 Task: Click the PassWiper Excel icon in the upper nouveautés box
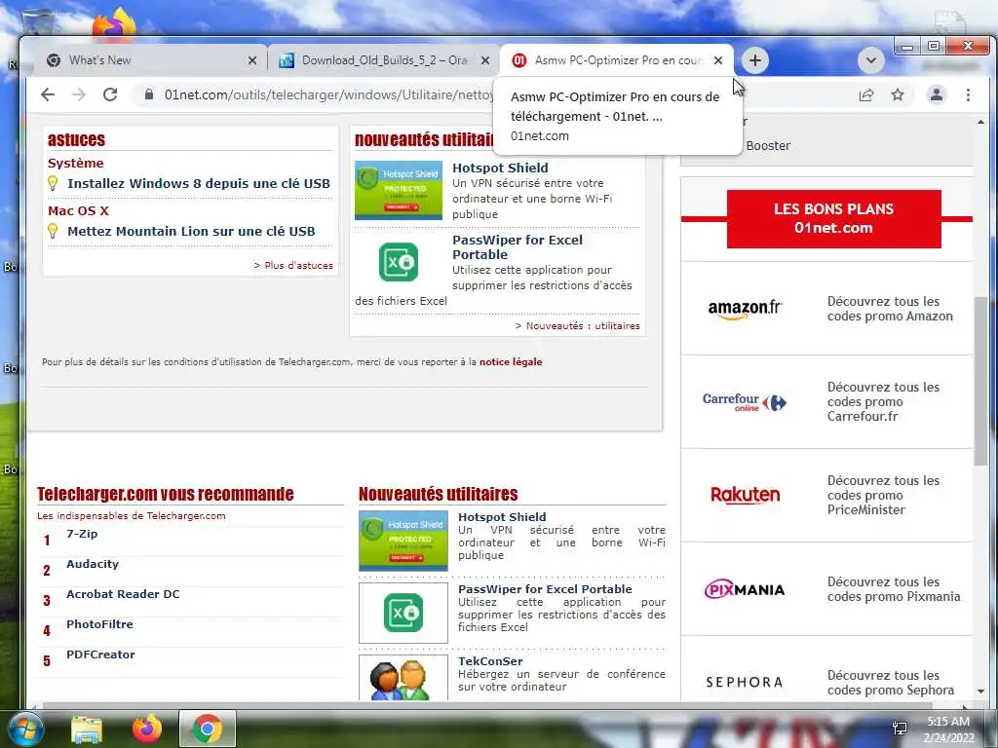pyautogui.click(x=399, y=262)
